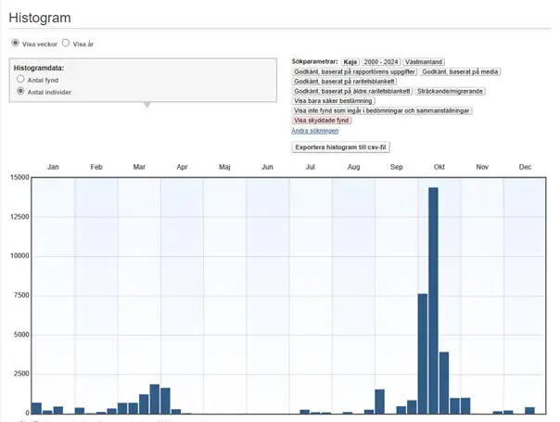This screenshot has width=560, height=422.
Task: Click the 'Godkänt, baserat på media' tag
Action: 460,71
